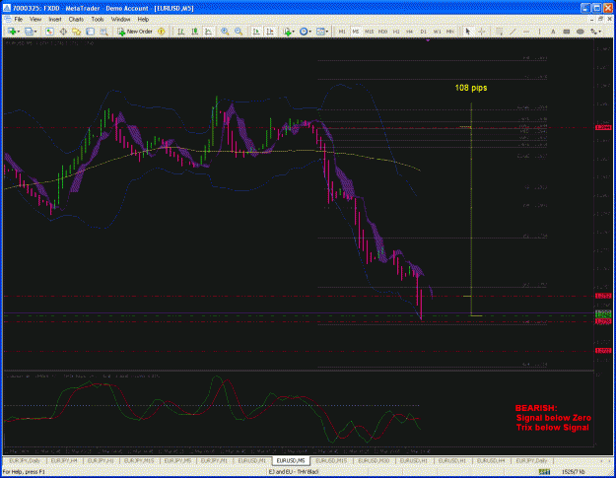Switch to the EURJPY,M15 chart tab
This screenshot has width=616, height=478.
139,460
